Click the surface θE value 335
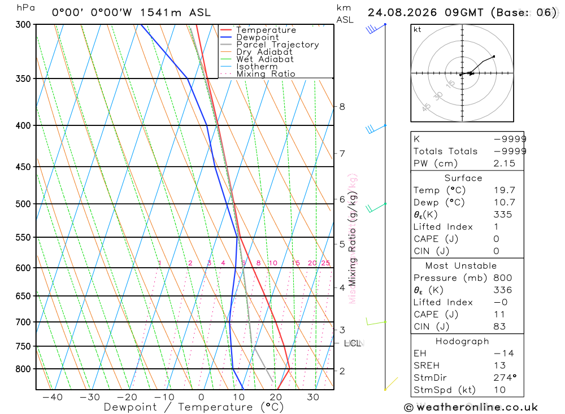565x414 pixels. [503, 215]
